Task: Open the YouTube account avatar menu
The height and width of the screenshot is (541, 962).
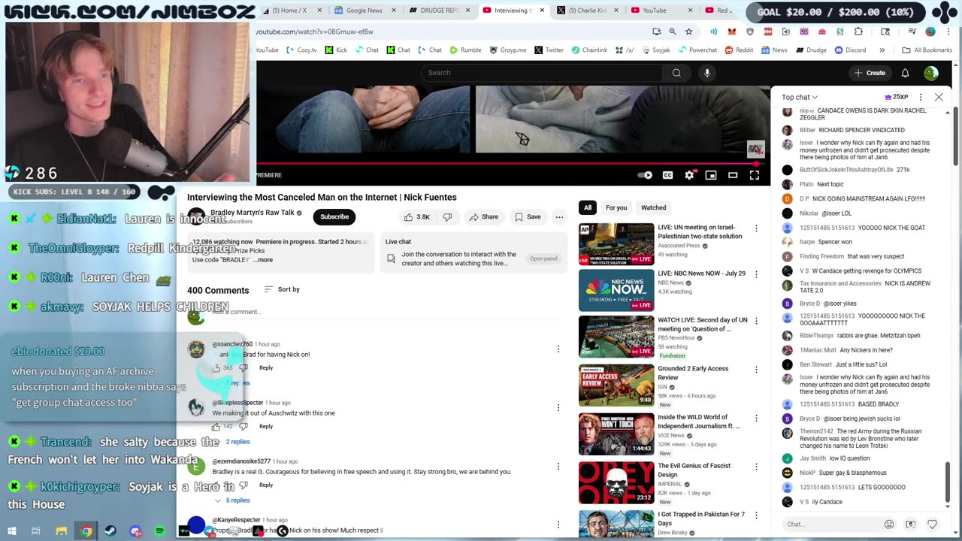Action: [x=931, y=73]
